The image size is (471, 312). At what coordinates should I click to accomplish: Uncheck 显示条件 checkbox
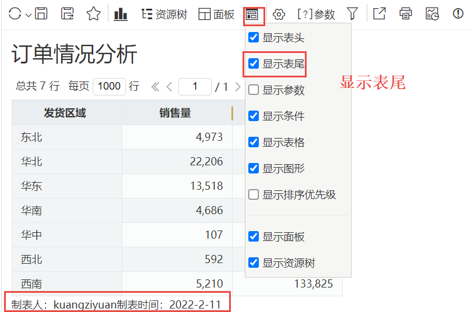tap(254, 116)
